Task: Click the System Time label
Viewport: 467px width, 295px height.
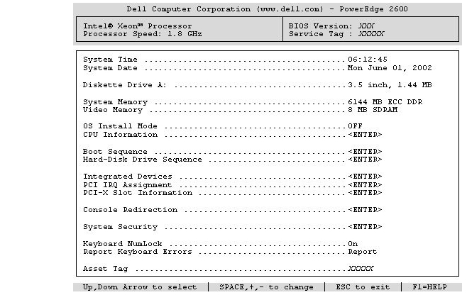Action: click(110, 60)
